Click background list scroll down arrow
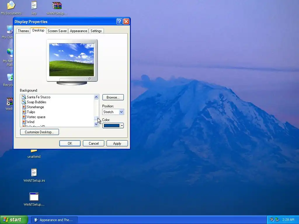The height and width of the screenshot is (224, 299). 96,124
